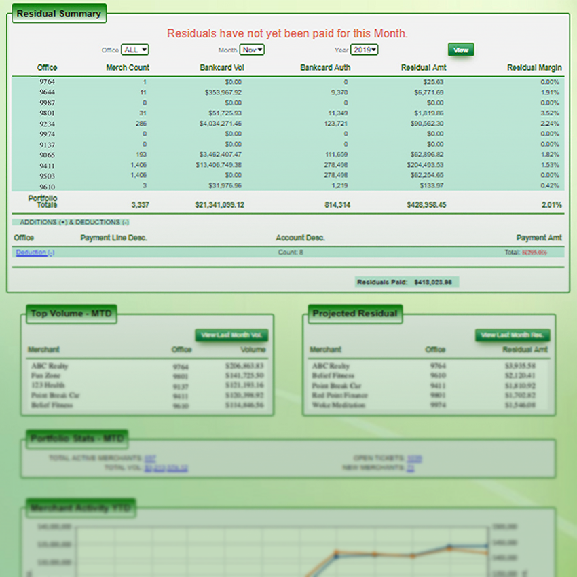The image size is (577, 577).
Task: Click residual amount $204,493.53
Action: pyautogui.click(x=426, y=165)
